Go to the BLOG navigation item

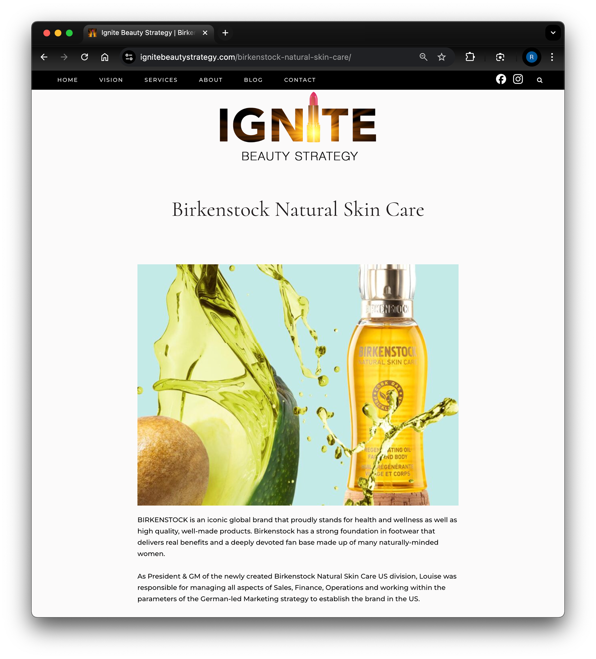[253, 80]
